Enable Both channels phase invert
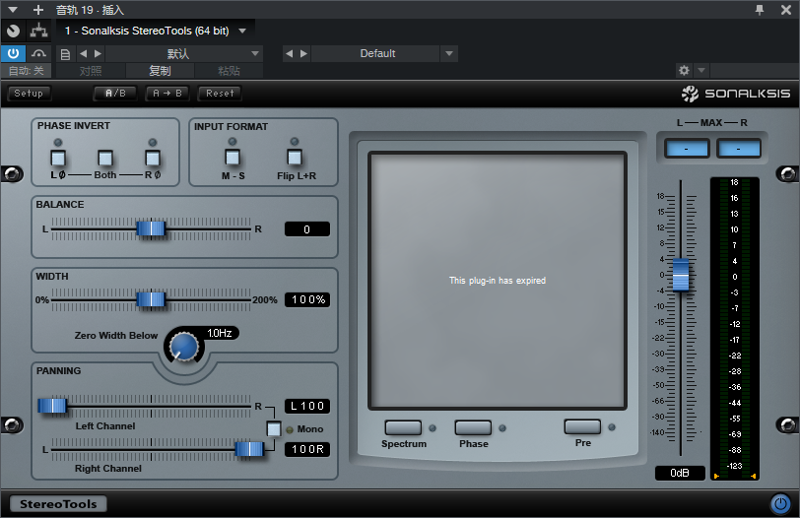This screenshot has width=800, height=518. [x=105, y=158]
